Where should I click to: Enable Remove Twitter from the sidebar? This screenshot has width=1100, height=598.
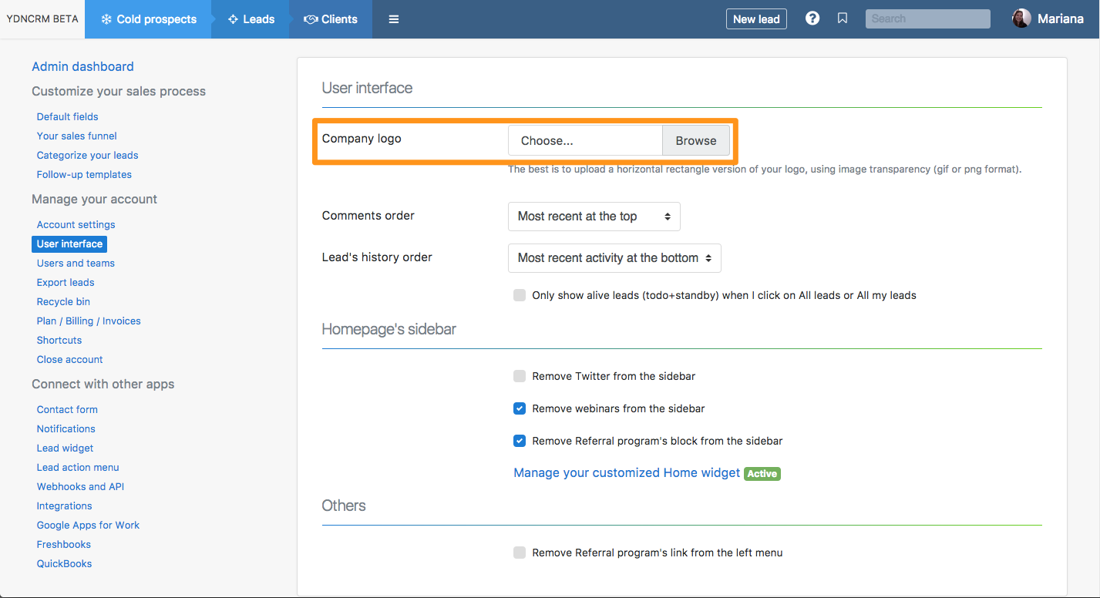pos(520,376)
